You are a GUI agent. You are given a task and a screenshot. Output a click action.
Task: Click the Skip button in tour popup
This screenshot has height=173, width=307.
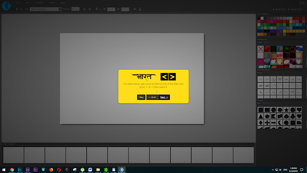pyautogui.click(x=141, y=97)
